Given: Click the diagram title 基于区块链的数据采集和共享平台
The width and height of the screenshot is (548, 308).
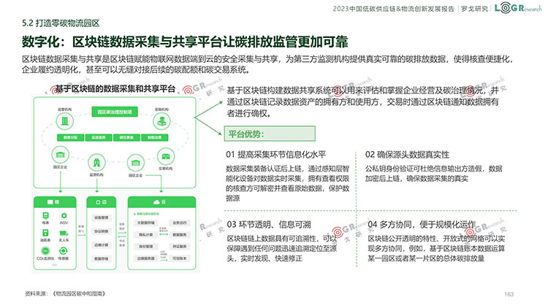Looking at the screenshot, I should (x=115, y=89).
